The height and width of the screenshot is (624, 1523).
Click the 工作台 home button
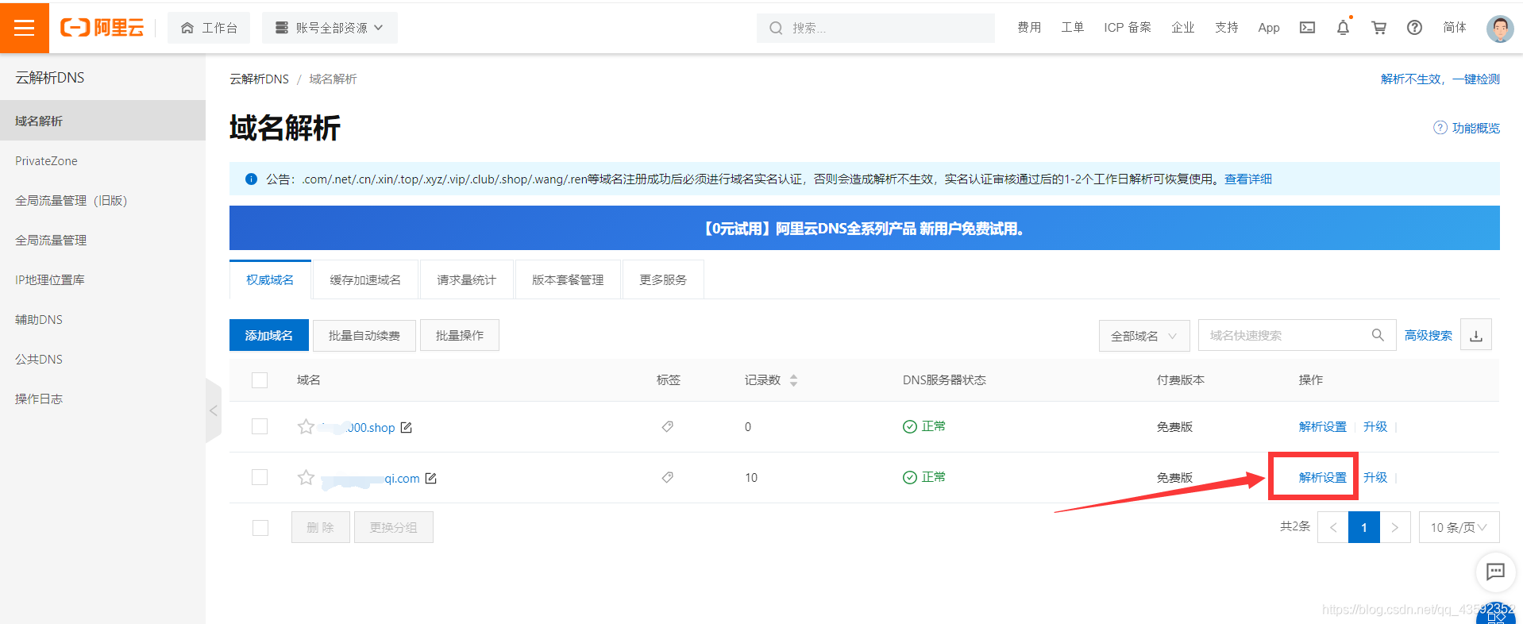click(x=209, y=28)
